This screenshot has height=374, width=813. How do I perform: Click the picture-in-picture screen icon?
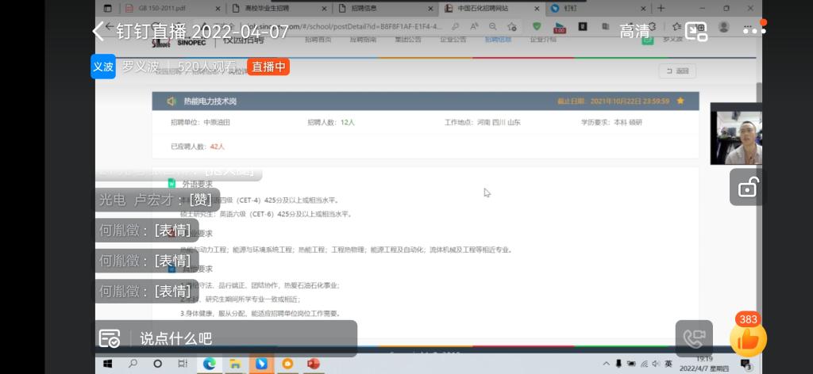coord(696,32)
